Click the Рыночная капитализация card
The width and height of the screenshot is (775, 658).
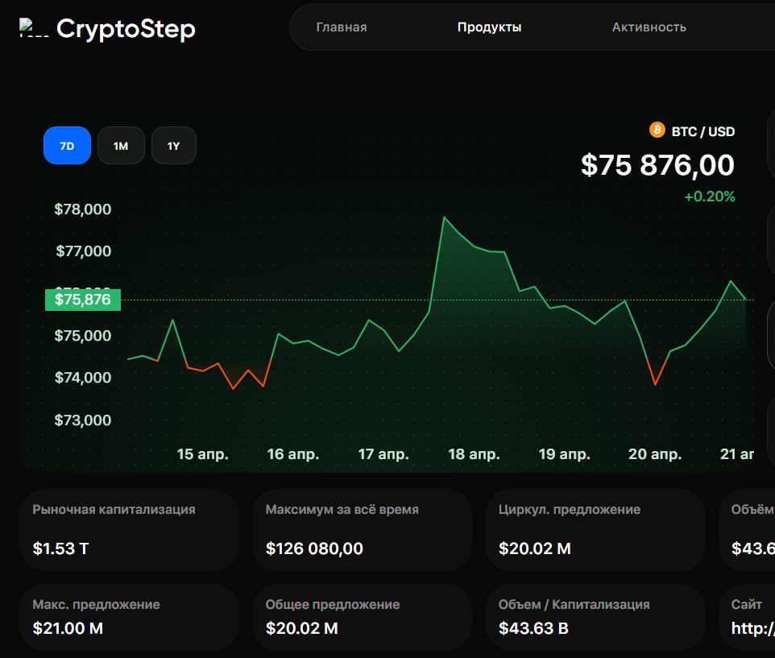[129, 530]
